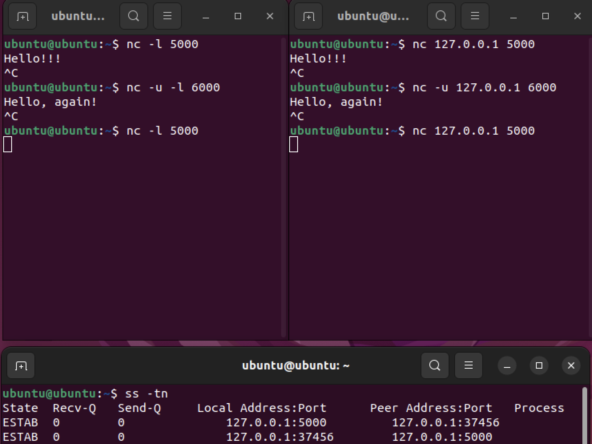Minimize the right nc client terminal
This screenshot has width=592, height=444.
coord(513,16)
